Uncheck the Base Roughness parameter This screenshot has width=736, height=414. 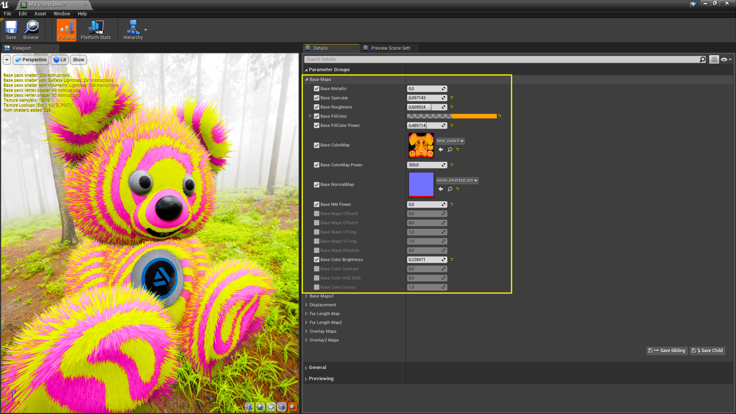(x=316, y=107)
